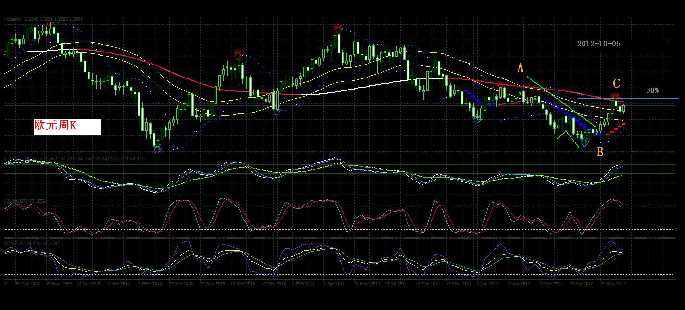Click the Weekly price header text
Image resolution: width=685 pixels, height=310 pixels.
pos(44,19)
